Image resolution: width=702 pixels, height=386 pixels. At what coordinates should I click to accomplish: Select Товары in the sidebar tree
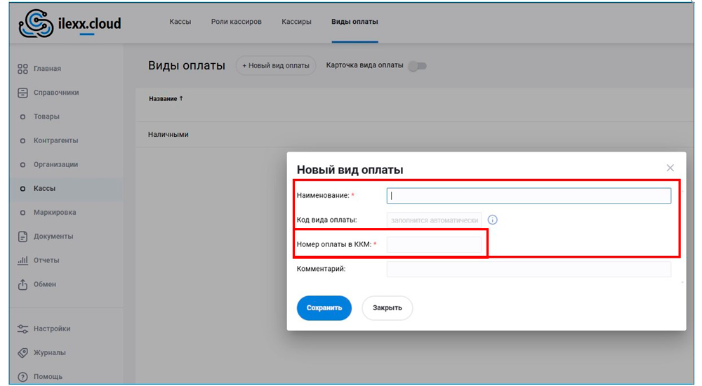pos(46,117)
